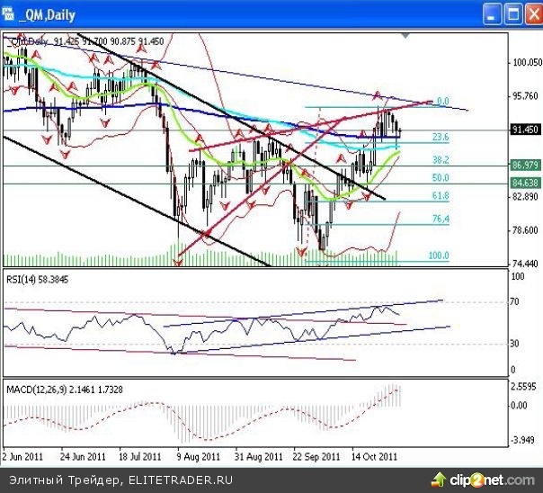Click the 84.638 price level tag
The width and height of the screenshot is (543, 493).
point(525,184)
